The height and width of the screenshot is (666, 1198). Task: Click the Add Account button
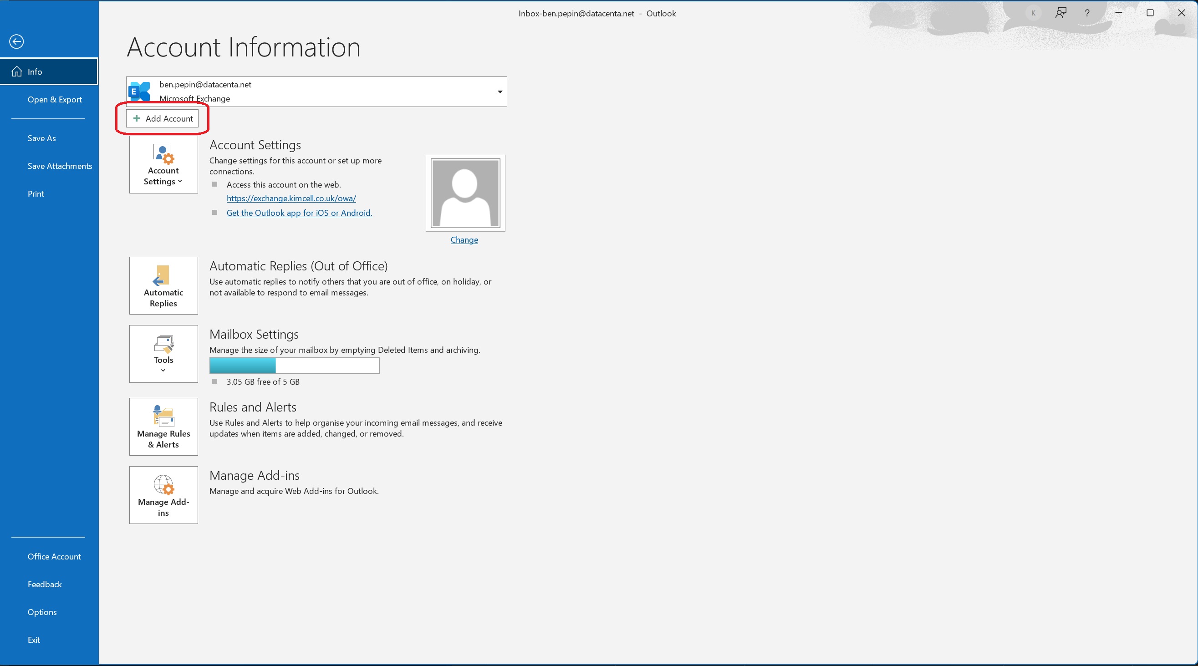[x=162, y=119]
